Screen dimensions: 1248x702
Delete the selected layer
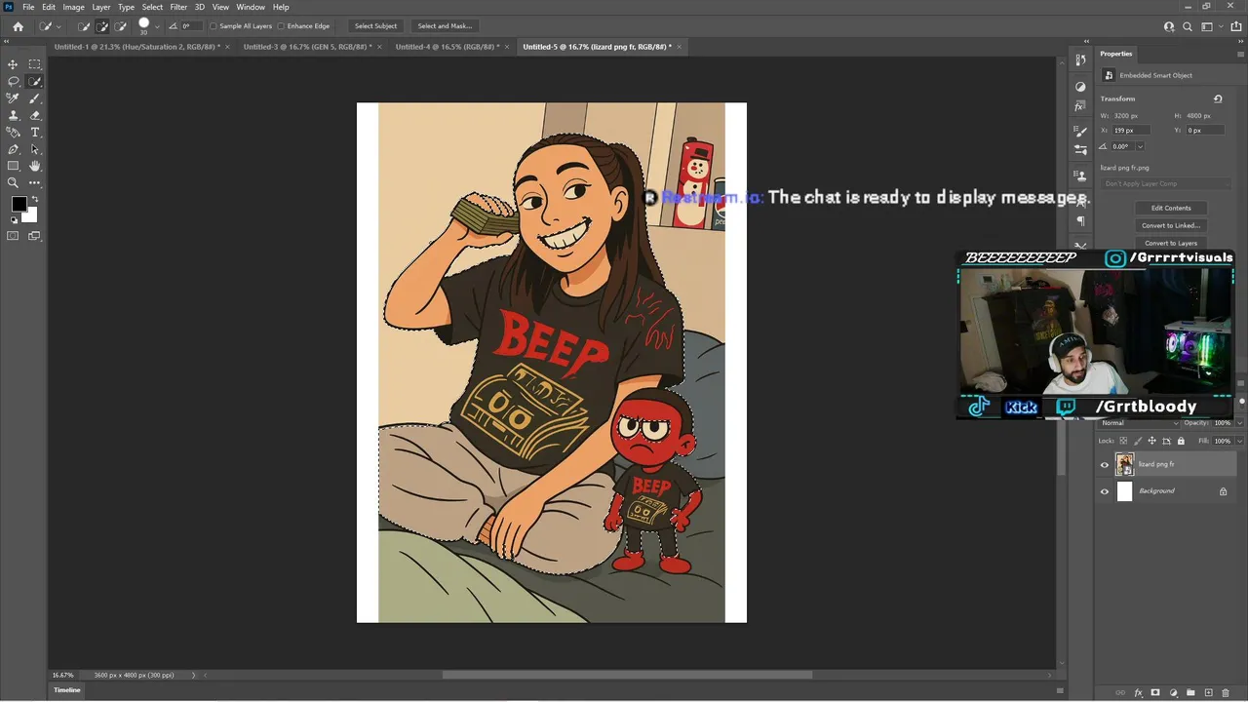(1226, 693)
